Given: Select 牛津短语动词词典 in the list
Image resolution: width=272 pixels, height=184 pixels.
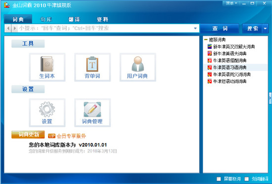Looking at the screenshot, I should 230,81.
